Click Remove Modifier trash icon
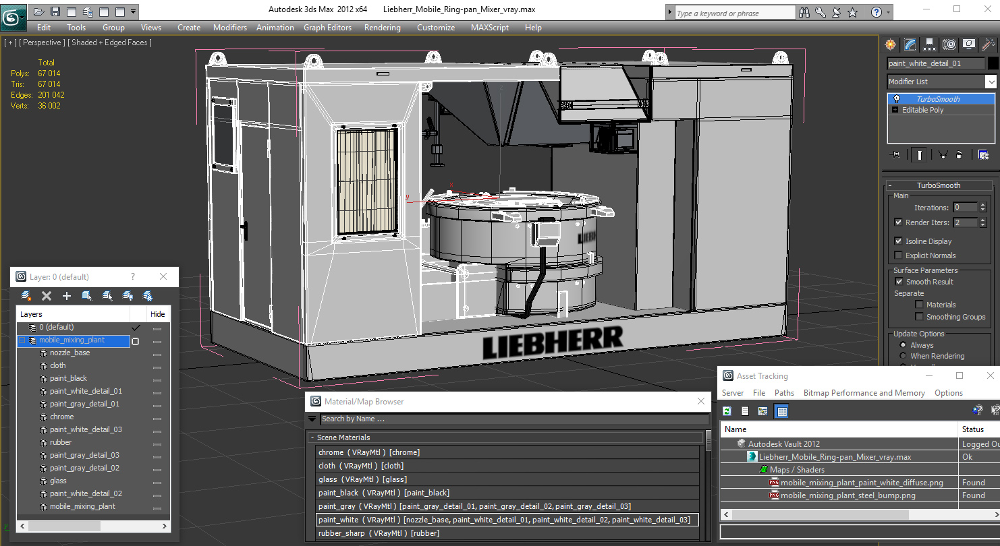 pyautogui.click(x=960, y=155)
